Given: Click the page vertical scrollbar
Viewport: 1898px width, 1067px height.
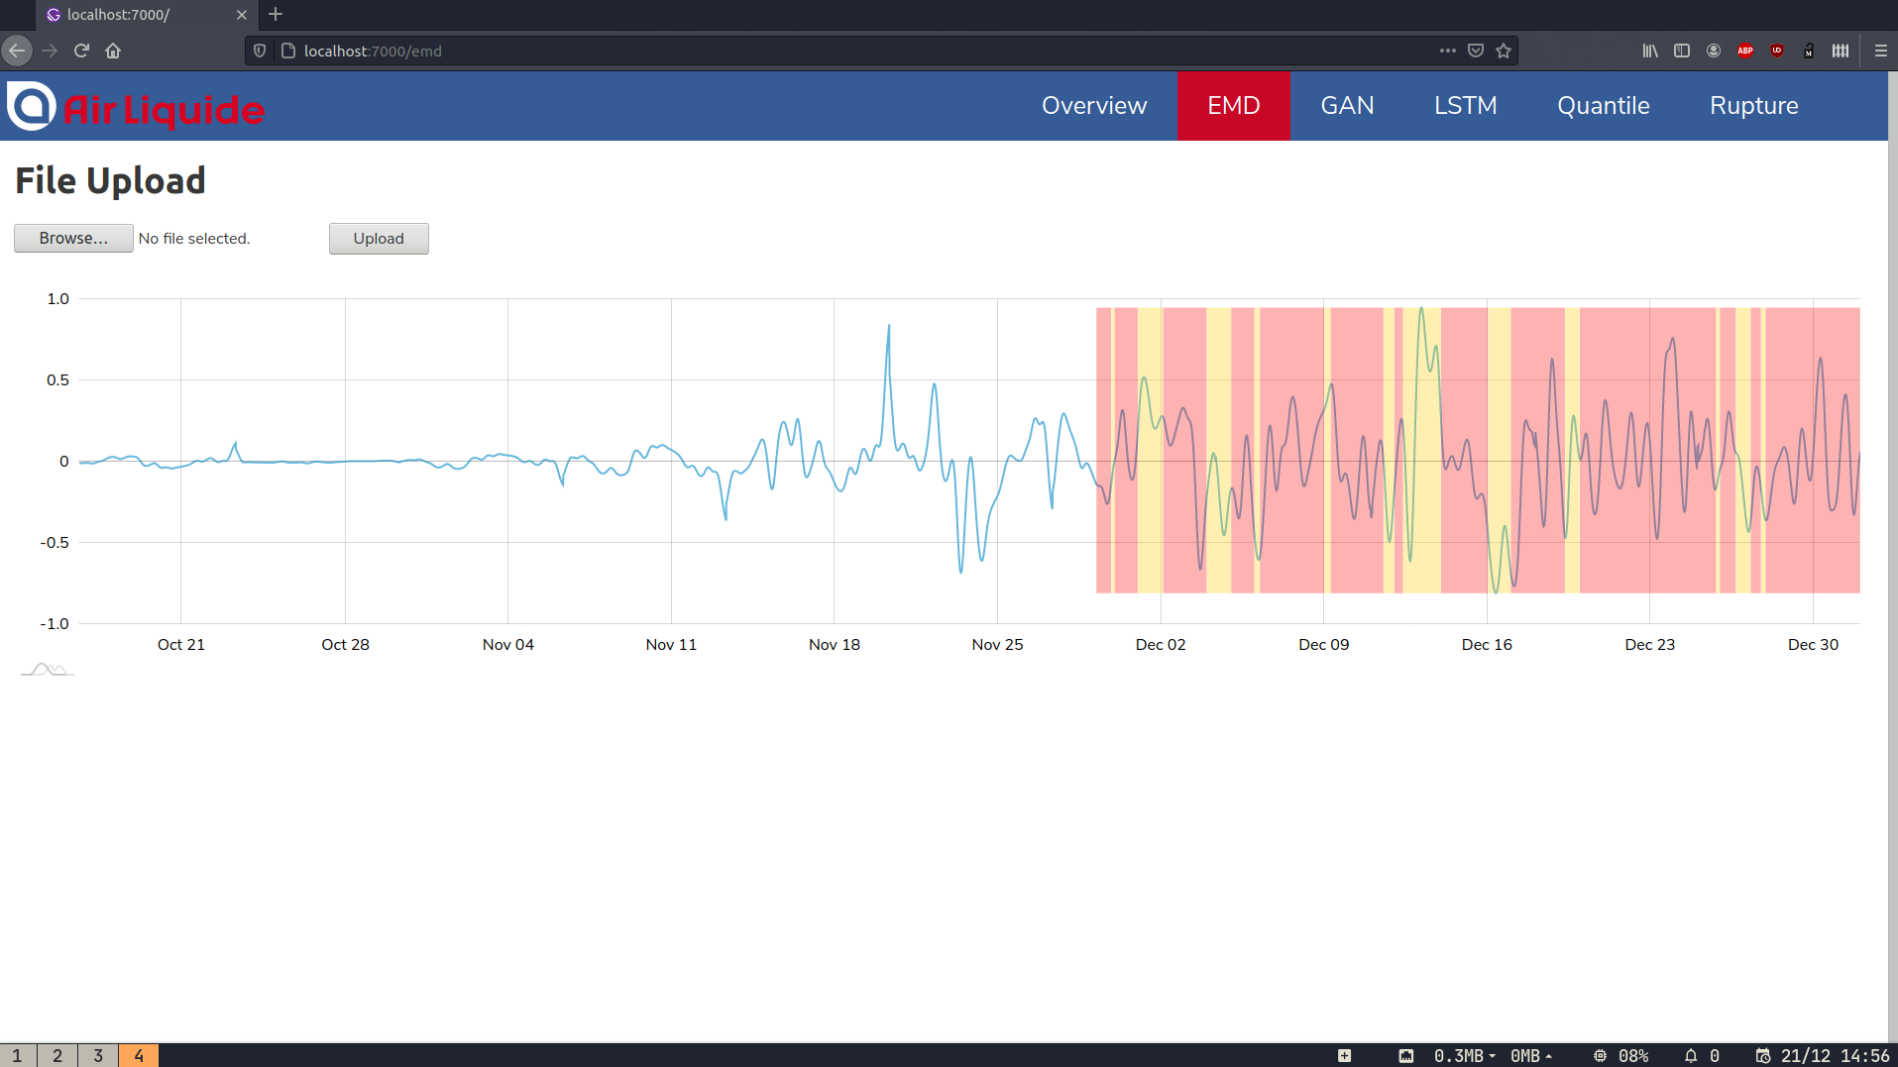Looking at the screenshot, I should tap(1892, 555).
